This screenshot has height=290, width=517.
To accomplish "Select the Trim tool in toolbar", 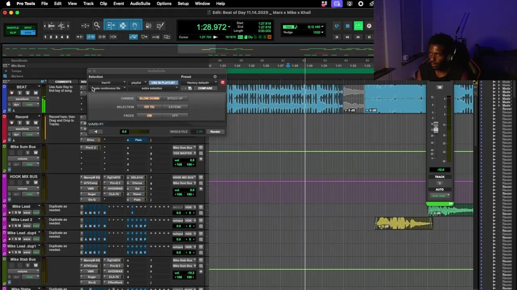I will click(111, 26).
